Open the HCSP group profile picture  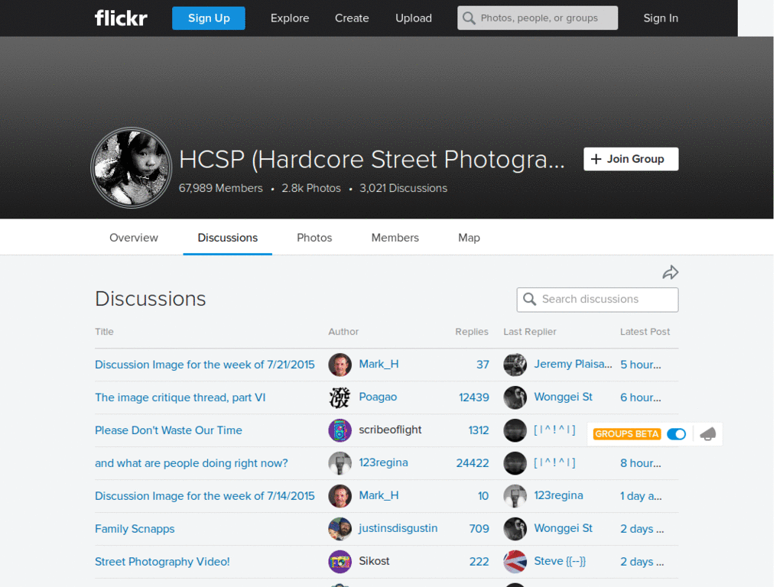131,167
